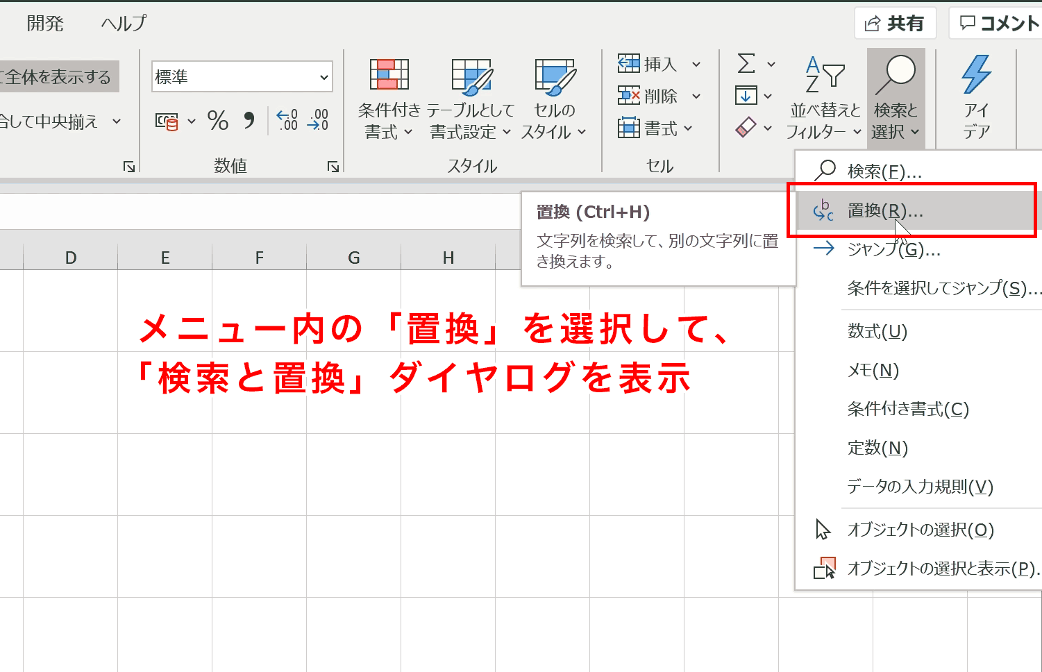This screenshot has height=672, width=1042.
Task: Toggle wrap text to show all
Action: click(58, 76)
